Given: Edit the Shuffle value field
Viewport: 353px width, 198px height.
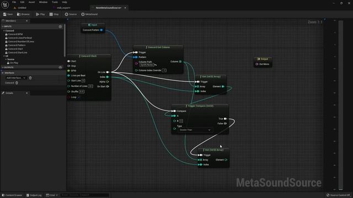Looking at the screenshot, I should point(82,92).
